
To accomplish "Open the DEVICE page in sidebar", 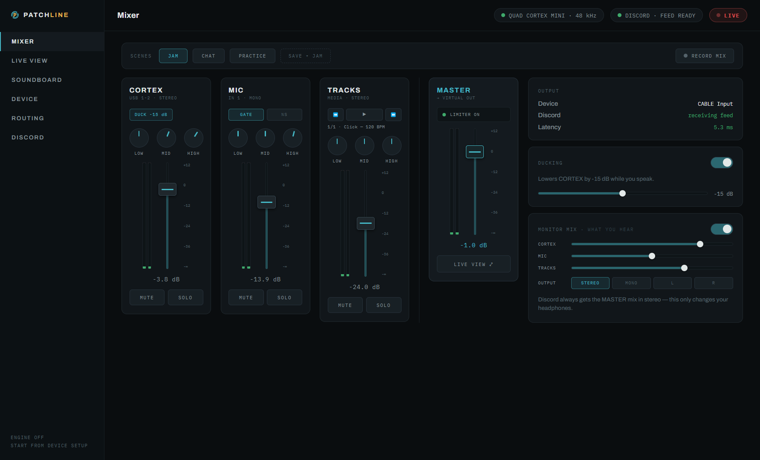I will point(52,99).
